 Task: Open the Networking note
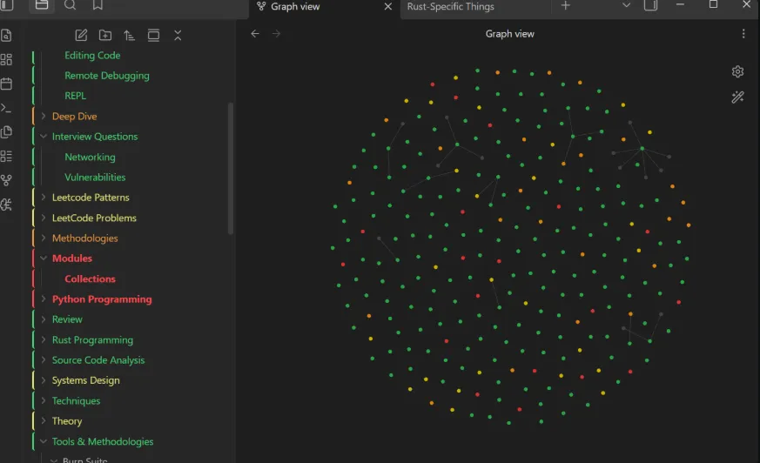[x=90, y=157]
